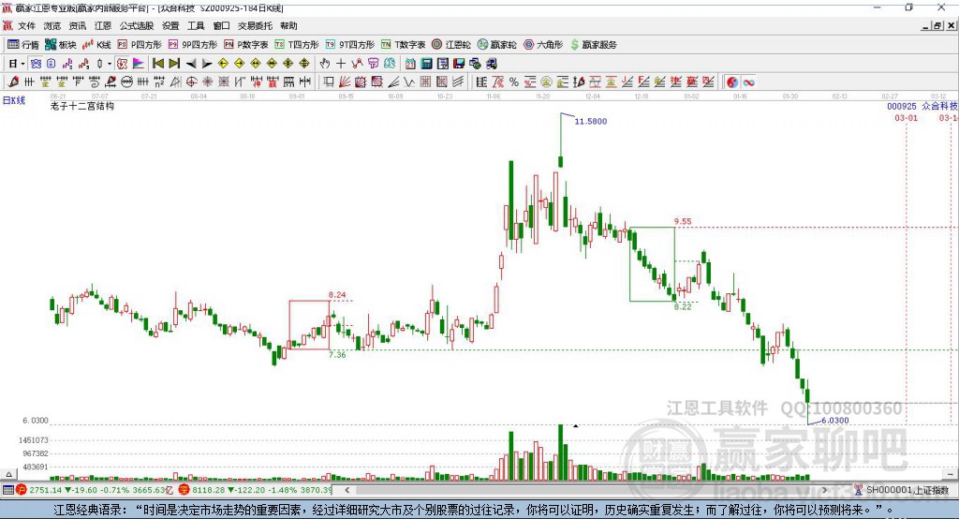This screenshot has width=959, height=519.
Task: Open the 工具 menu
Action: pyautogui.click(x=196, y=25)
